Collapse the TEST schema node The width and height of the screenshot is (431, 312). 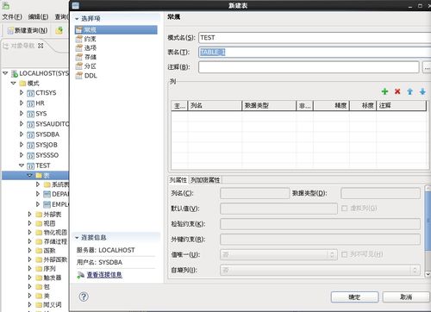click(22, 165)
